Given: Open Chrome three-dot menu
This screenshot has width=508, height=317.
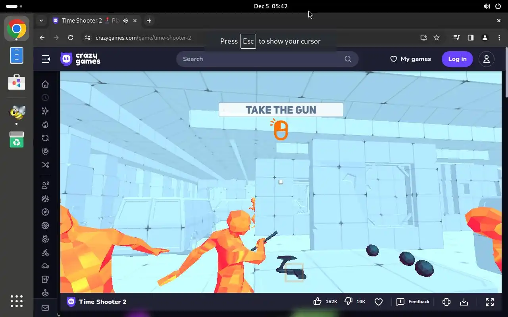Looking at the screenshot, I should (x=499, y=38).
